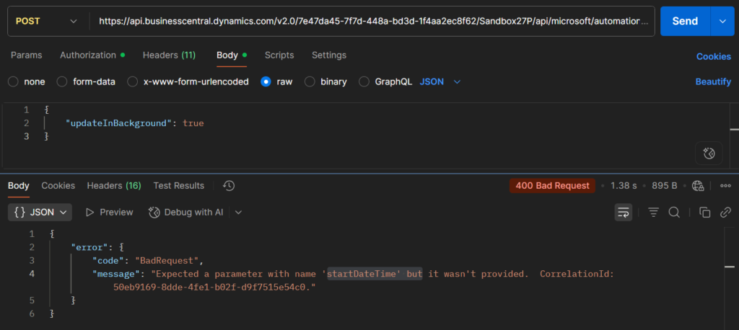Expand the Send button arrow menu

click(x=722, y=22)
